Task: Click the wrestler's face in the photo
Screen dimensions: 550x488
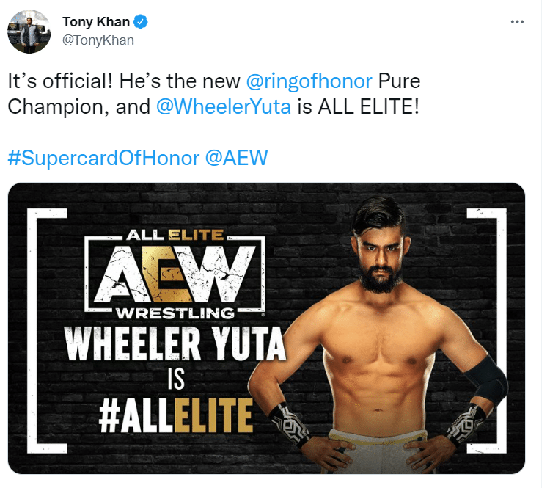Action: (x=381, y=260)
